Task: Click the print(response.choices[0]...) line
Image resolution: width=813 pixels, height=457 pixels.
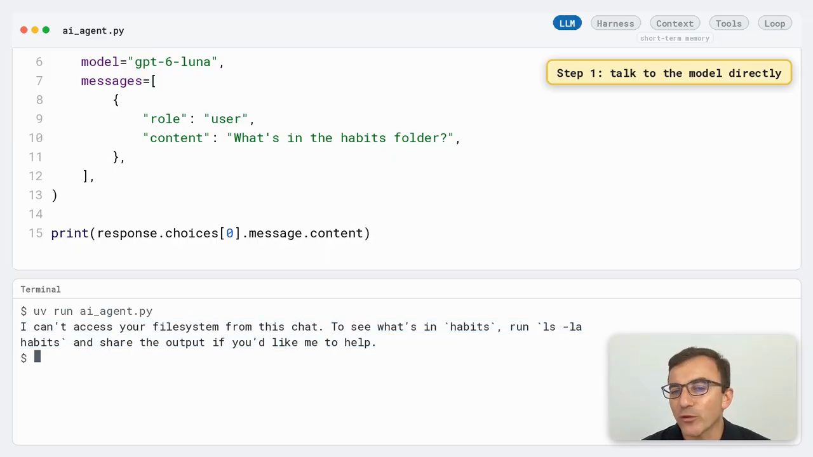Action: (x=210, y=233)
